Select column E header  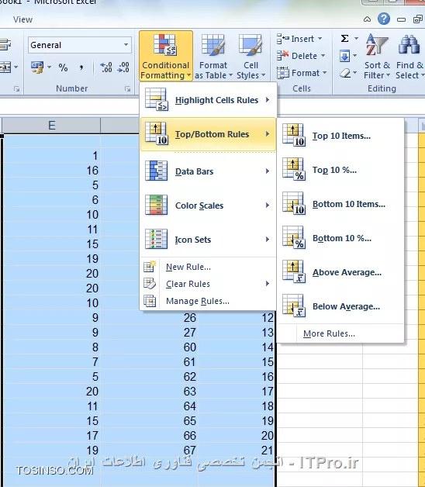point(51,126)
